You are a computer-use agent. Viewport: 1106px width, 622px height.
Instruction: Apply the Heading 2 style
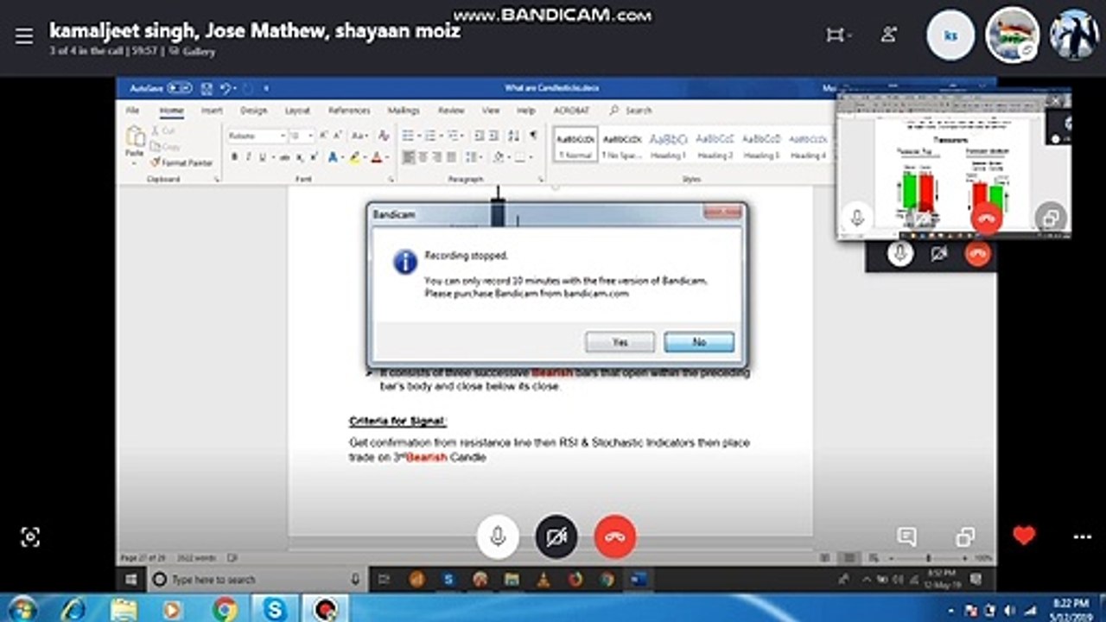pyautogui.click(x=715, y=143)
